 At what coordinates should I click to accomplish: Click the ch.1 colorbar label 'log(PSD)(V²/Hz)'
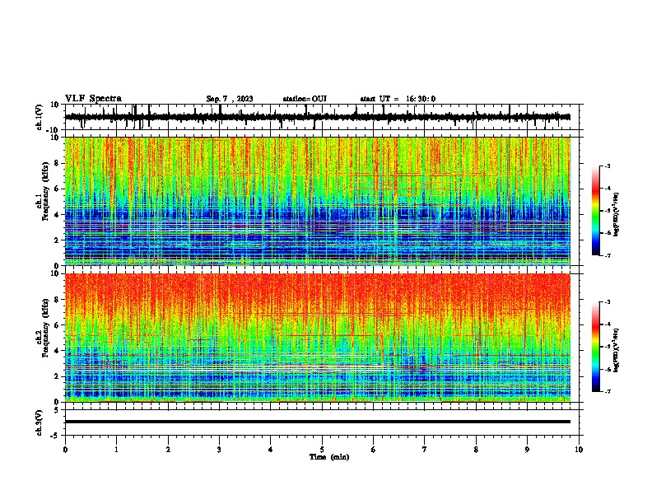click(x=617, y=214)
